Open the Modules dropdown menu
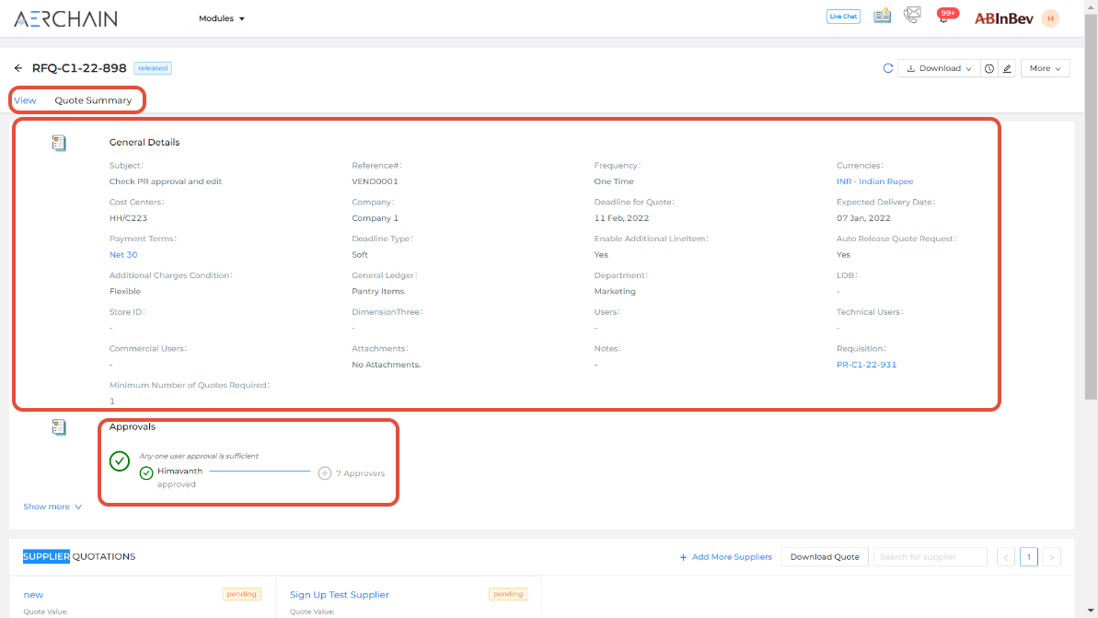 click(222, 18)
